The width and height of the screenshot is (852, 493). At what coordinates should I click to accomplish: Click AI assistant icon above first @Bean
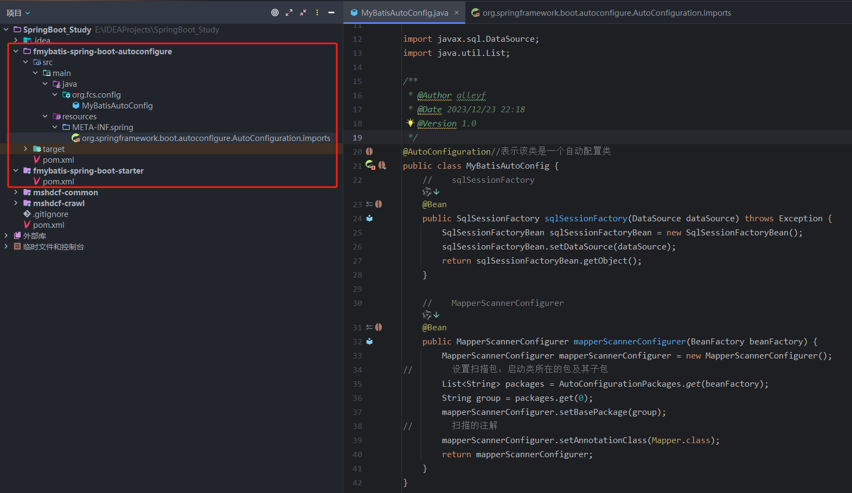point(427,192)
